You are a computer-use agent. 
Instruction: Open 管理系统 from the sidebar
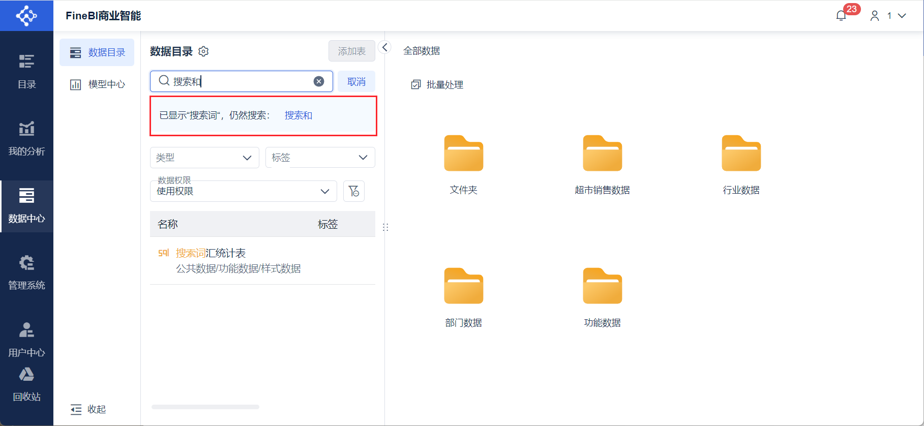click(26, 272)
